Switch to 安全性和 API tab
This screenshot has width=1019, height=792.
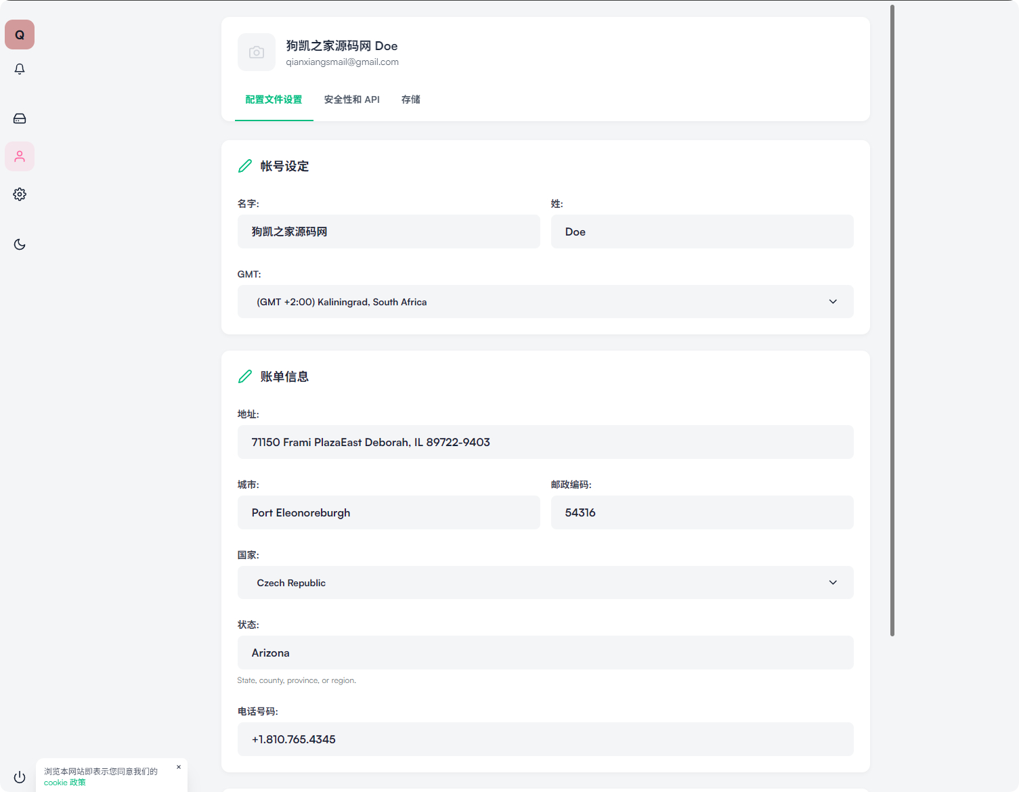pyautogui.click(x=351, y=100)
